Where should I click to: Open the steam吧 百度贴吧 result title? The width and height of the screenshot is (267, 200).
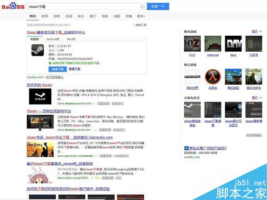click(60, 164)
